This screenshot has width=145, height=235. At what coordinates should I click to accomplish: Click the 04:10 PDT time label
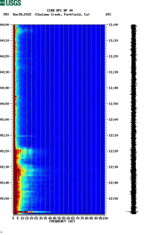(x=5, y=41)
